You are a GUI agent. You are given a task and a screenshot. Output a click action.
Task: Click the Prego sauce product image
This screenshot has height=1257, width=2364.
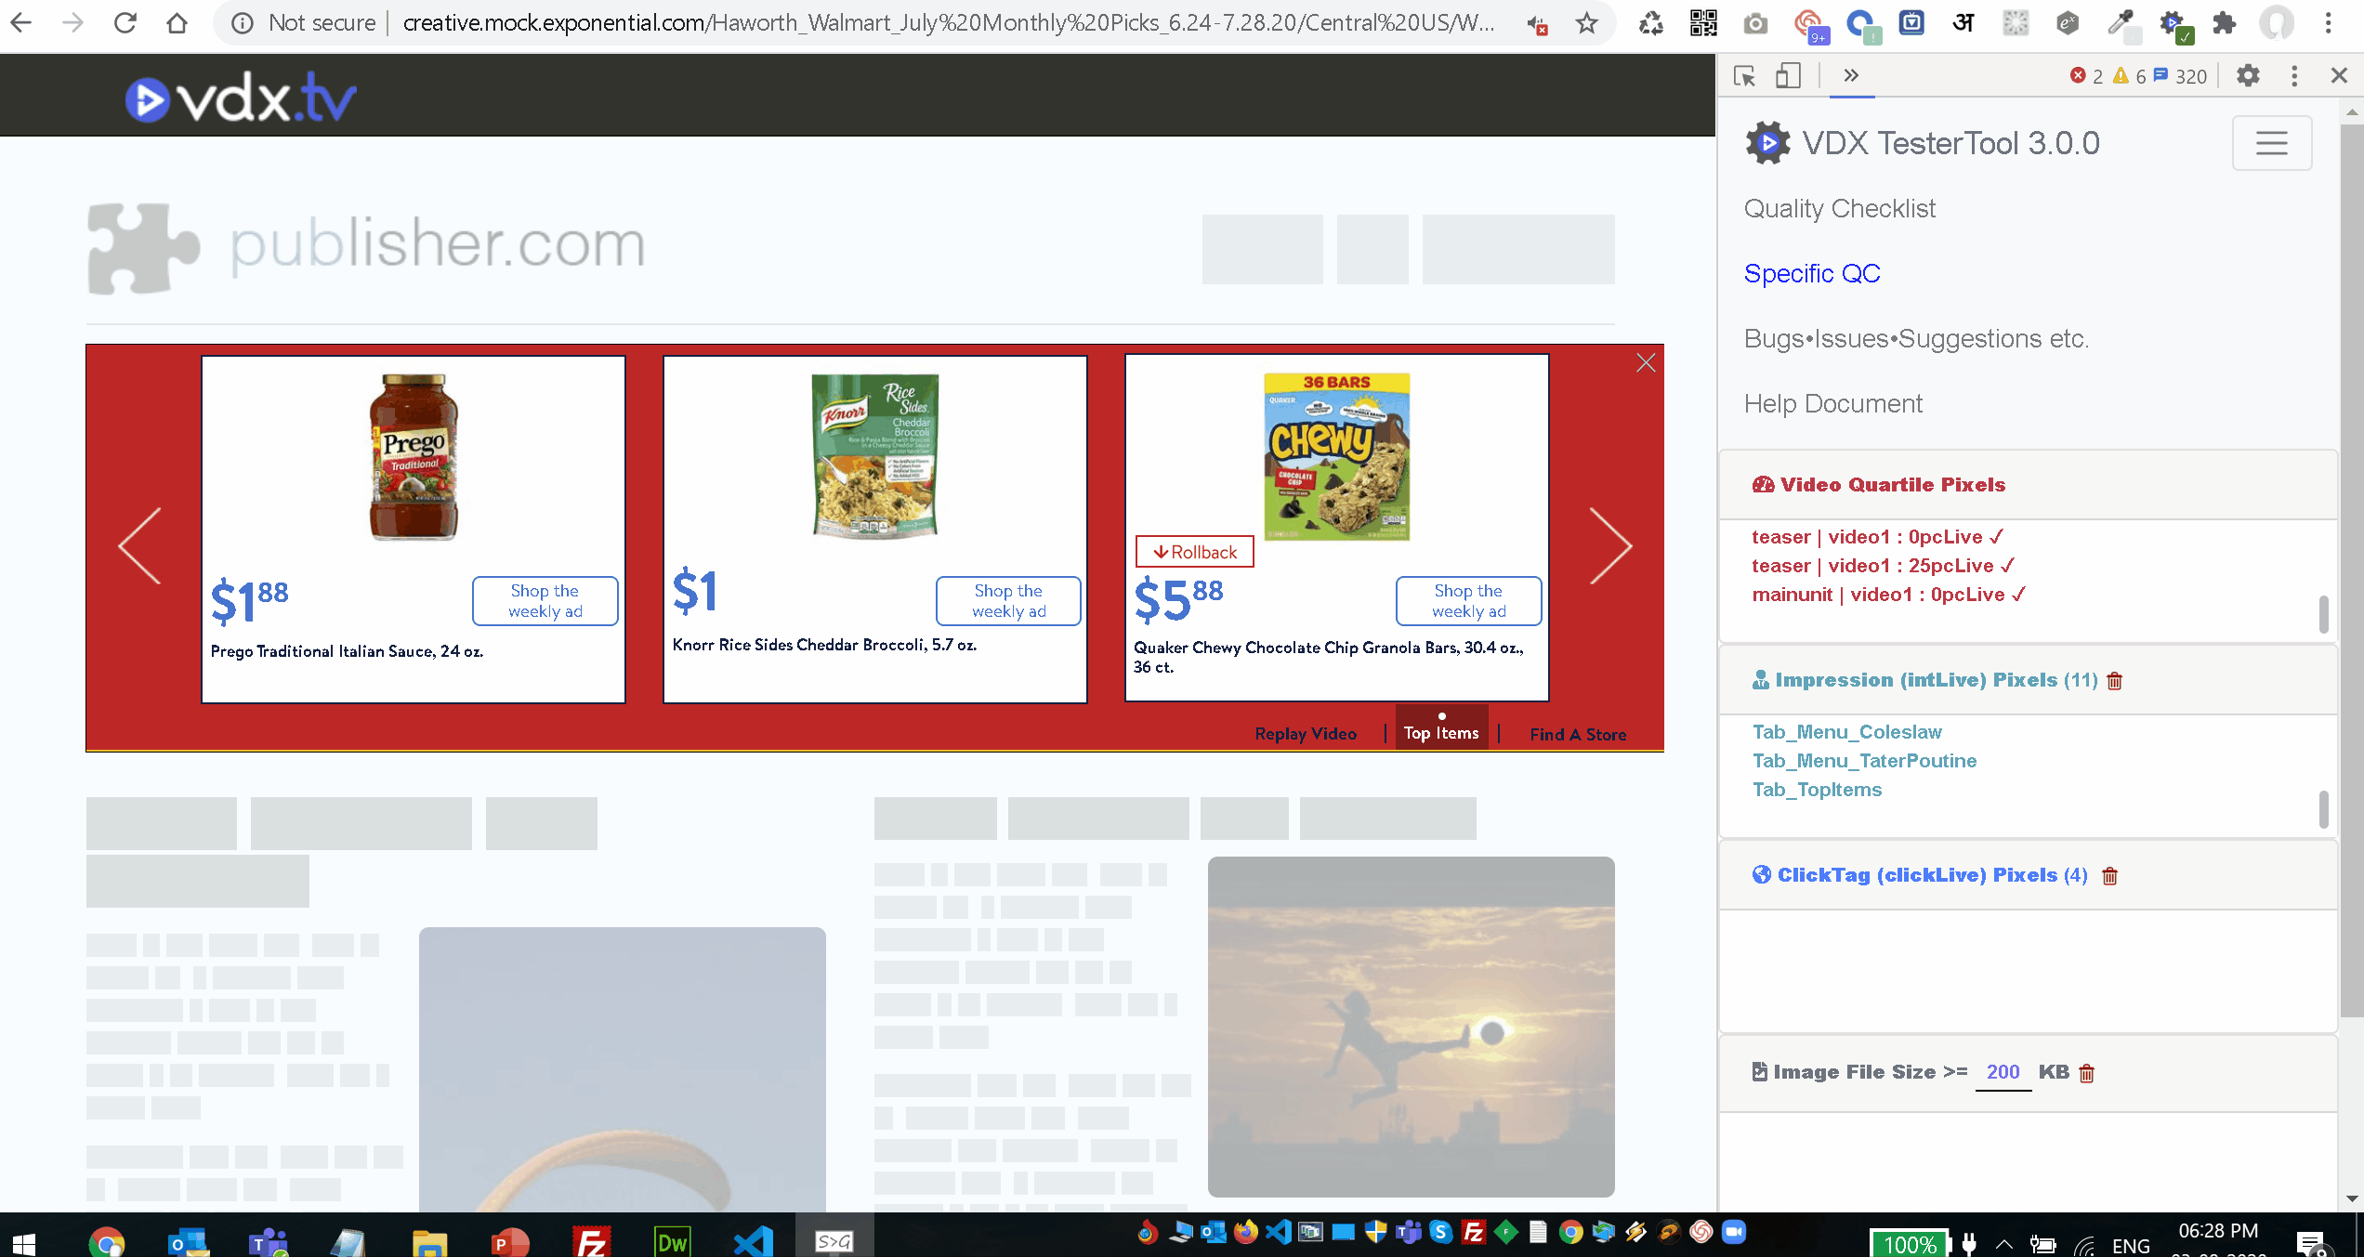(x=414, y=457)
